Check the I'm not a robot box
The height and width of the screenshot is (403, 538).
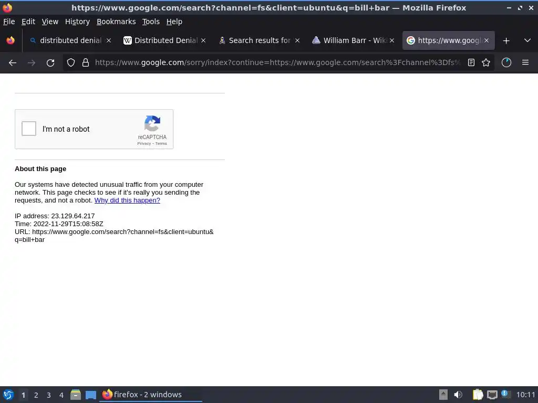29,129
